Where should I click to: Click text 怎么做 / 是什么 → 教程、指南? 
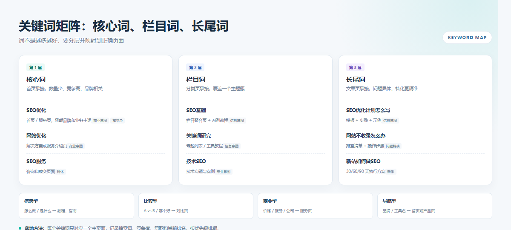tap(51, 211)
